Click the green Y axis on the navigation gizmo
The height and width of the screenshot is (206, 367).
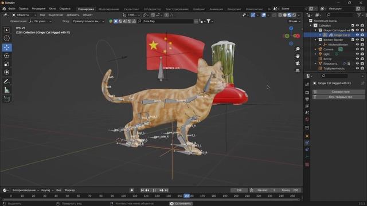pyautogui.click(x=287, y=36)
